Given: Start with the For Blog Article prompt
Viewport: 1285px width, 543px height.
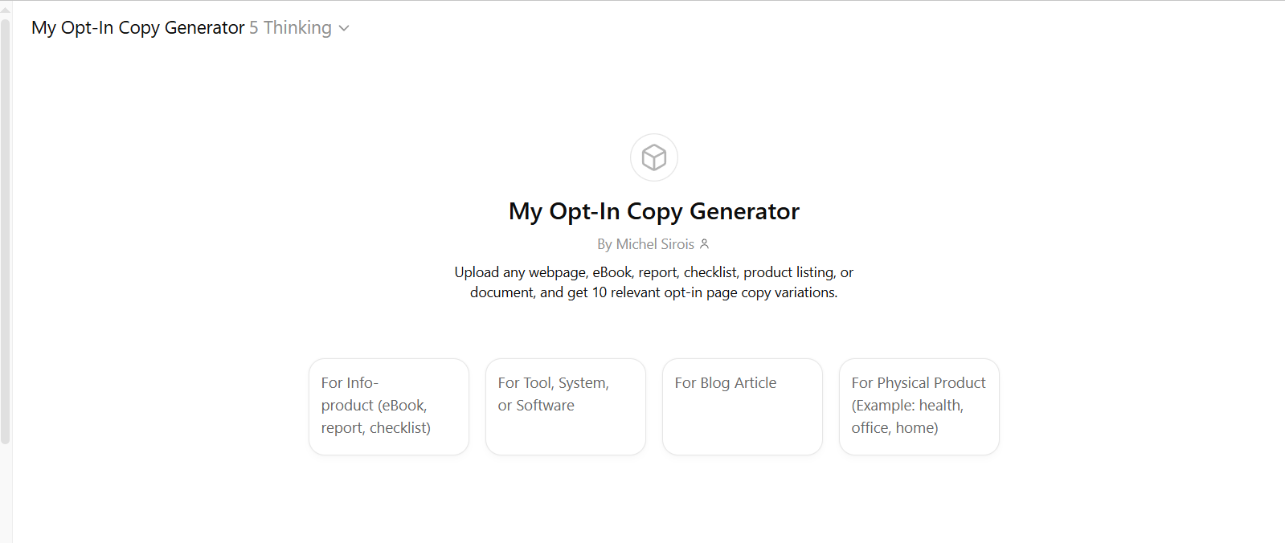Looking at the screenshot, I should point(743,406).
